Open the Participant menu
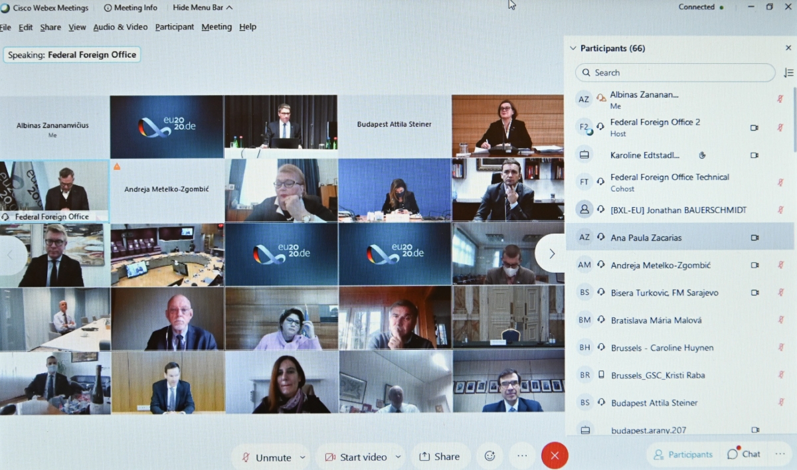This screenshot has height=470, width=797. pos(175,27)
